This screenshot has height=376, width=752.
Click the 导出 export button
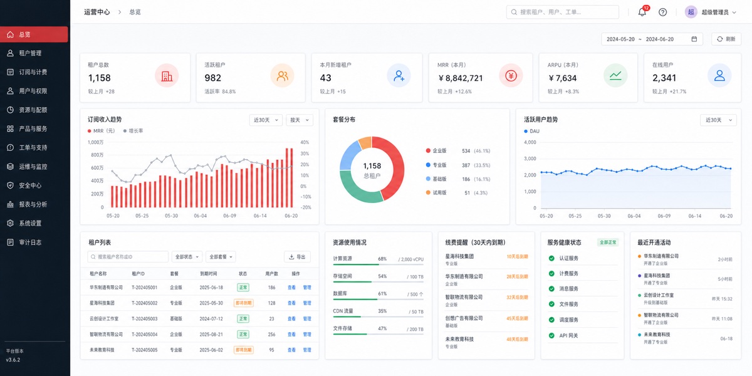pos(298,257)
